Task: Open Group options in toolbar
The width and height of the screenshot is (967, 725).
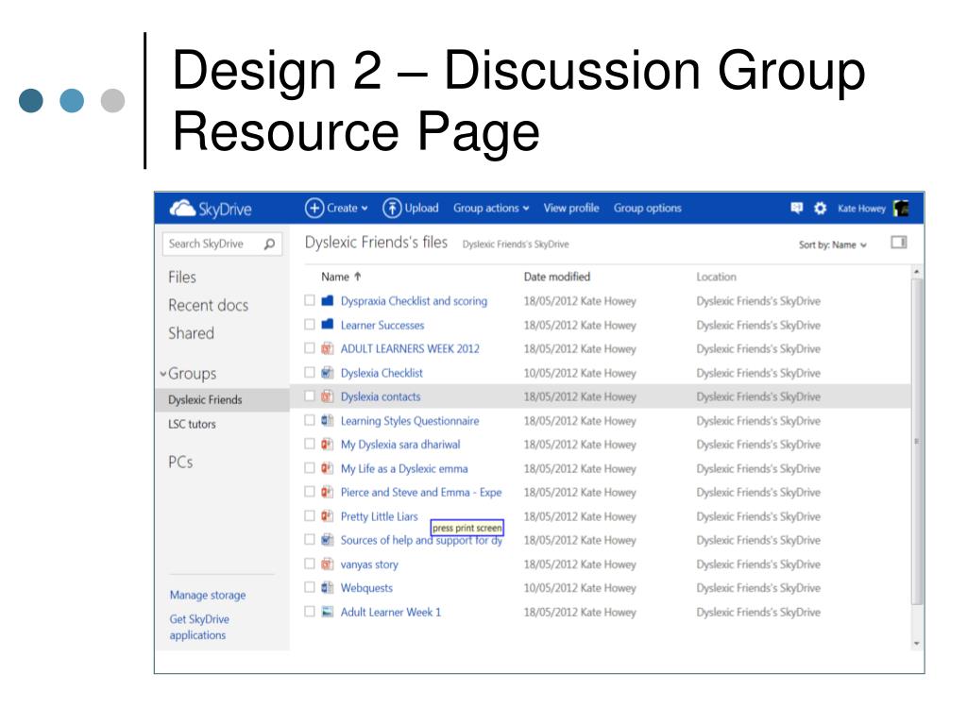Action: tap(648, 209)
